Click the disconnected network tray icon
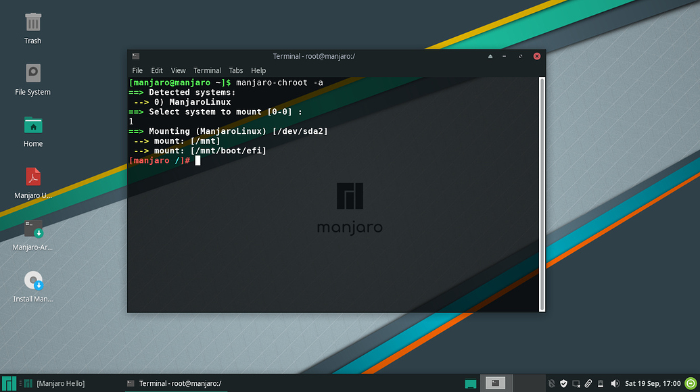This screenshot has height=392, width=700. click(576, 383)
